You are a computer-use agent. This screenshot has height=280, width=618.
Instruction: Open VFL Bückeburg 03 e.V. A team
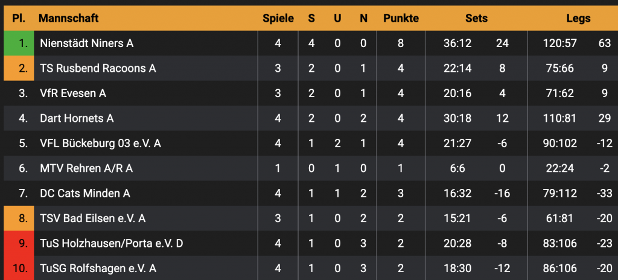(x=100, y=144)
